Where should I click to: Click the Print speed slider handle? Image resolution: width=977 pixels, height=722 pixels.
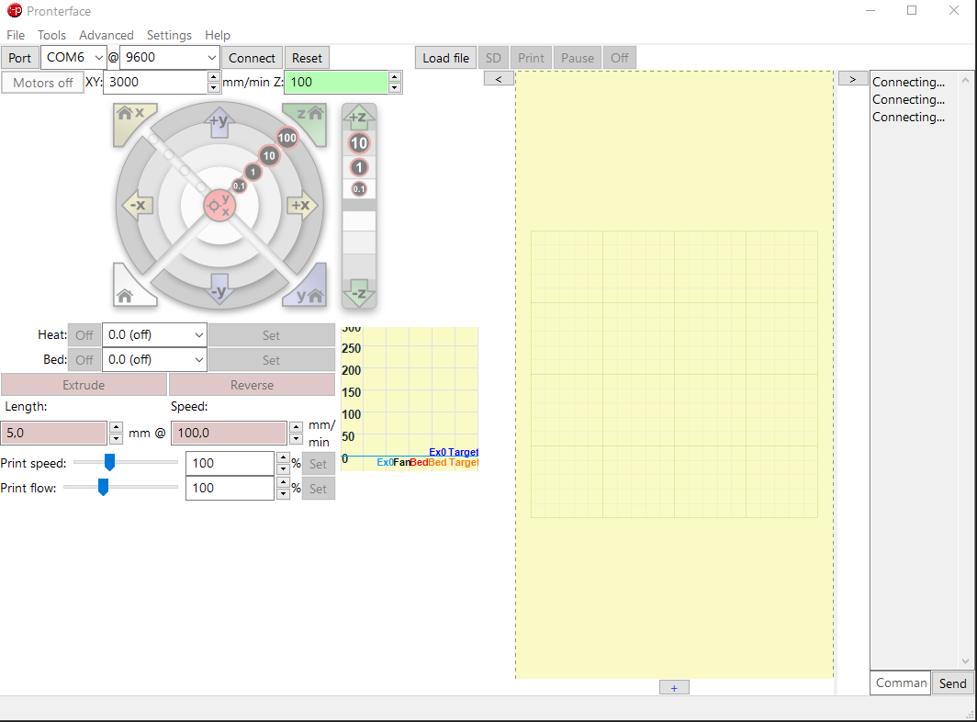[109, 462]
